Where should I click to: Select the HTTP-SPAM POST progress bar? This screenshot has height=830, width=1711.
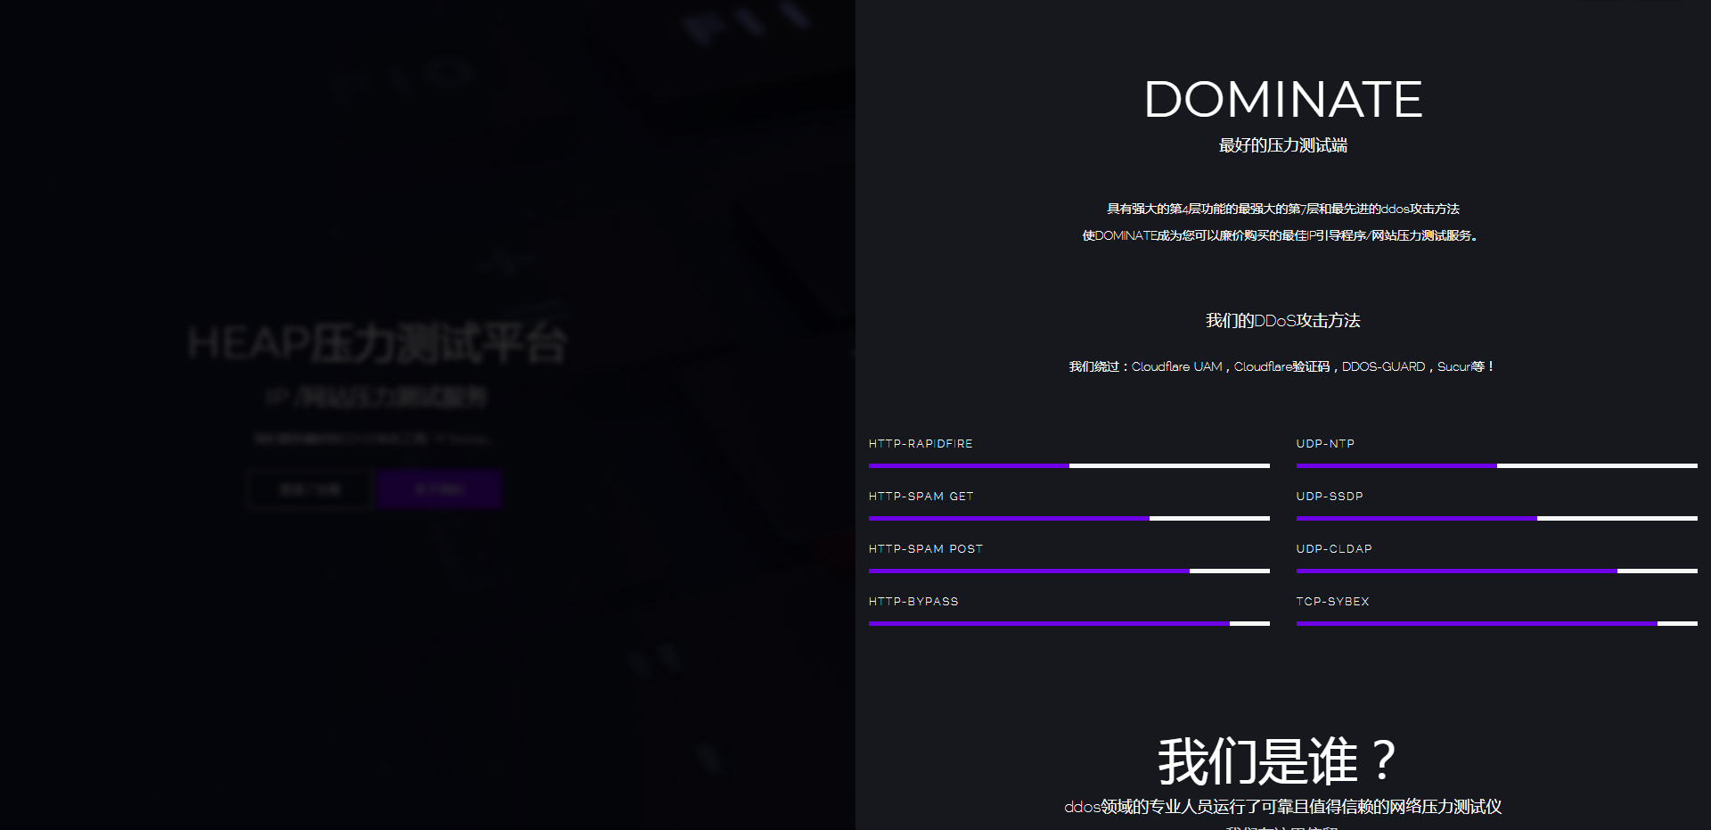(x=1069, y=571)
